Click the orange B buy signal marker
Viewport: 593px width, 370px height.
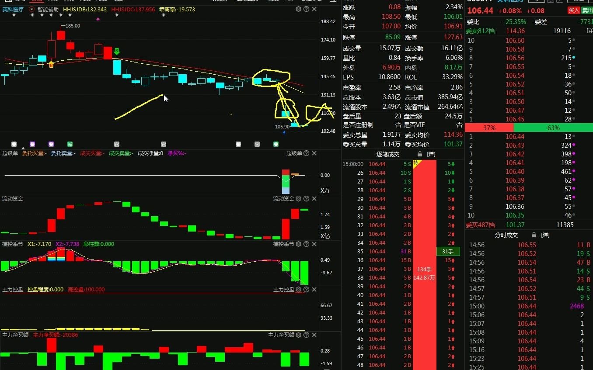(51, 65)
